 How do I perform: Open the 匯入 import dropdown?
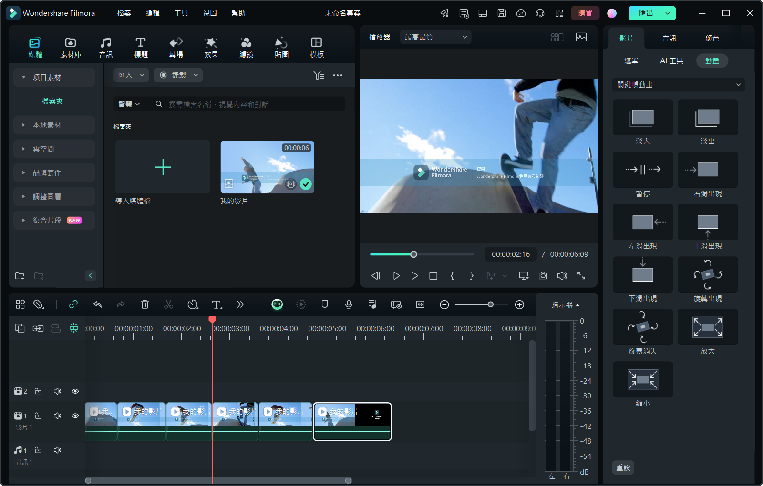pyautogui.click(x=131, y=75)
